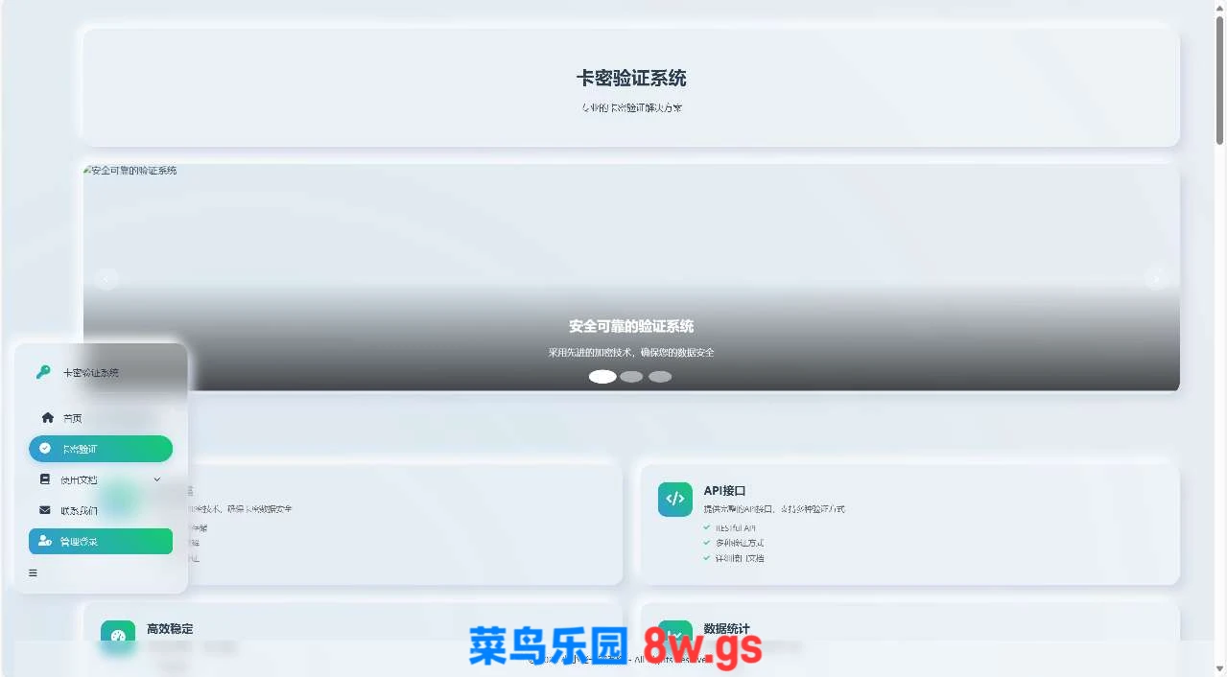
Task: Click the 数据统计 chart icon
Action: click(675, 635)
